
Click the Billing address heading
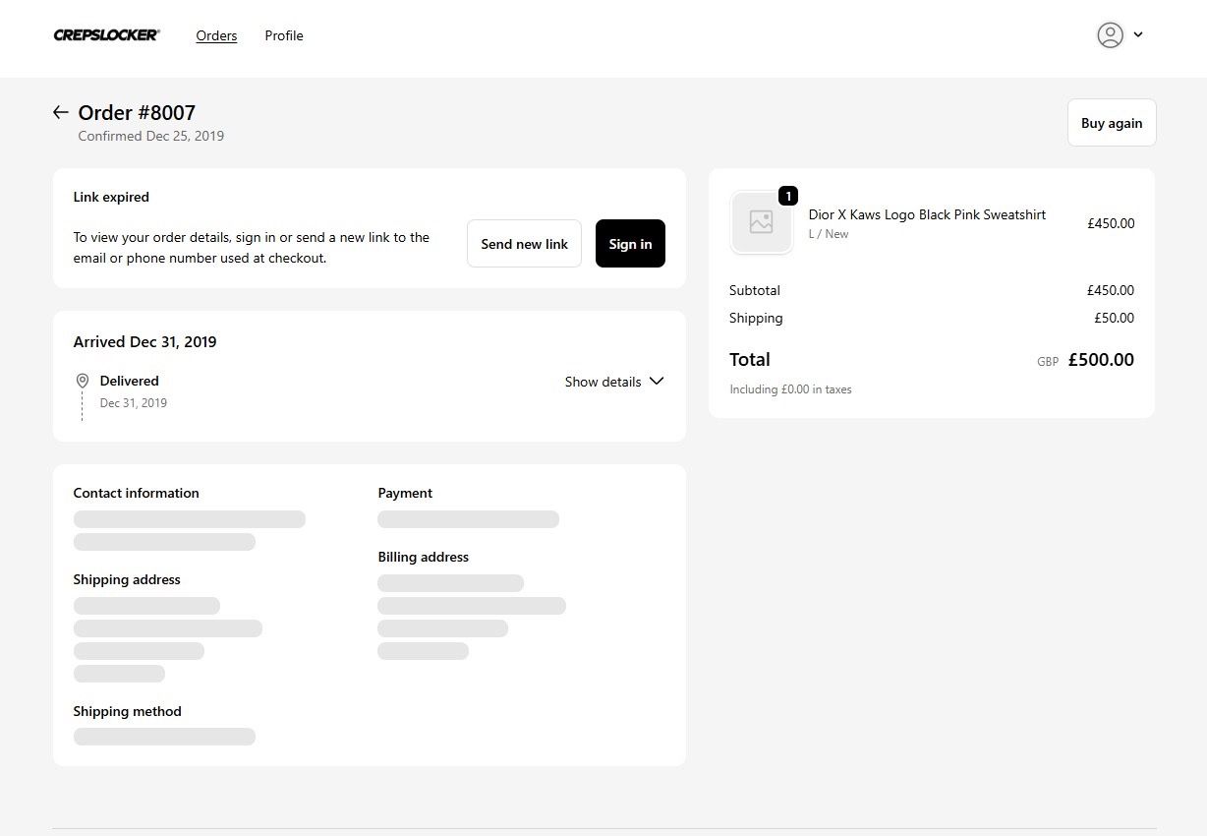click(x=423, y=557)
